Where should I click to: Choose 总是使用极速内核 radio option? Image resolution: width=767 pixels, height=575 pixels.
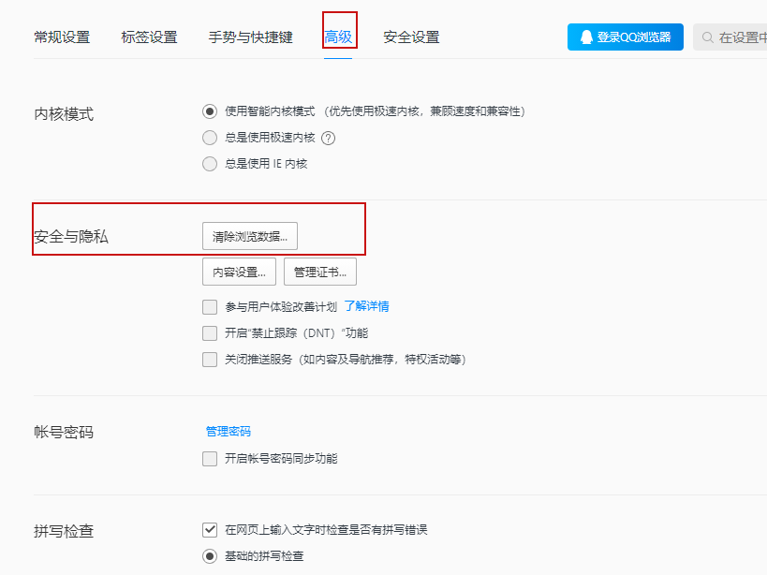click(210, 138)
